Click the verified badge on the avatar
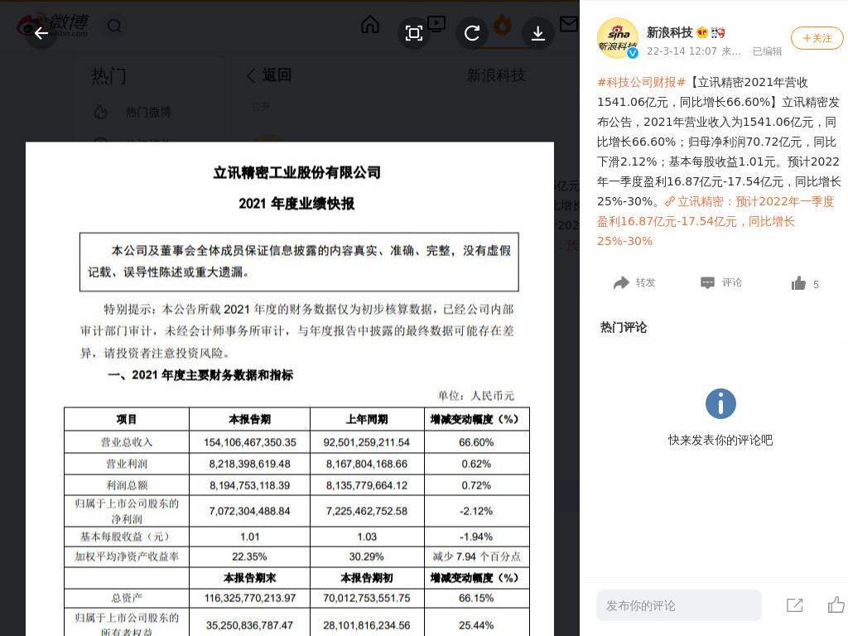 click(x=632, y=52)
